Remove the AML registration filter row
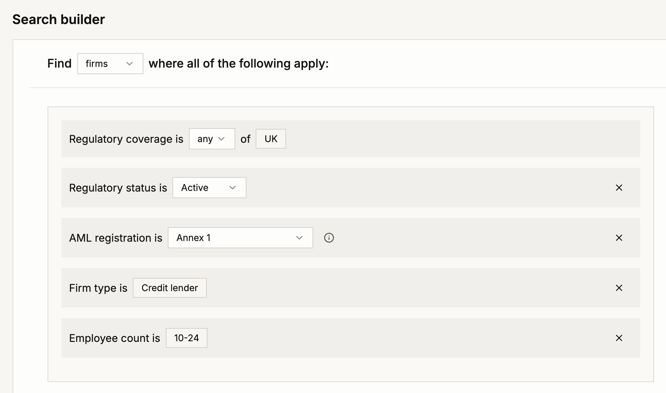 619,238
